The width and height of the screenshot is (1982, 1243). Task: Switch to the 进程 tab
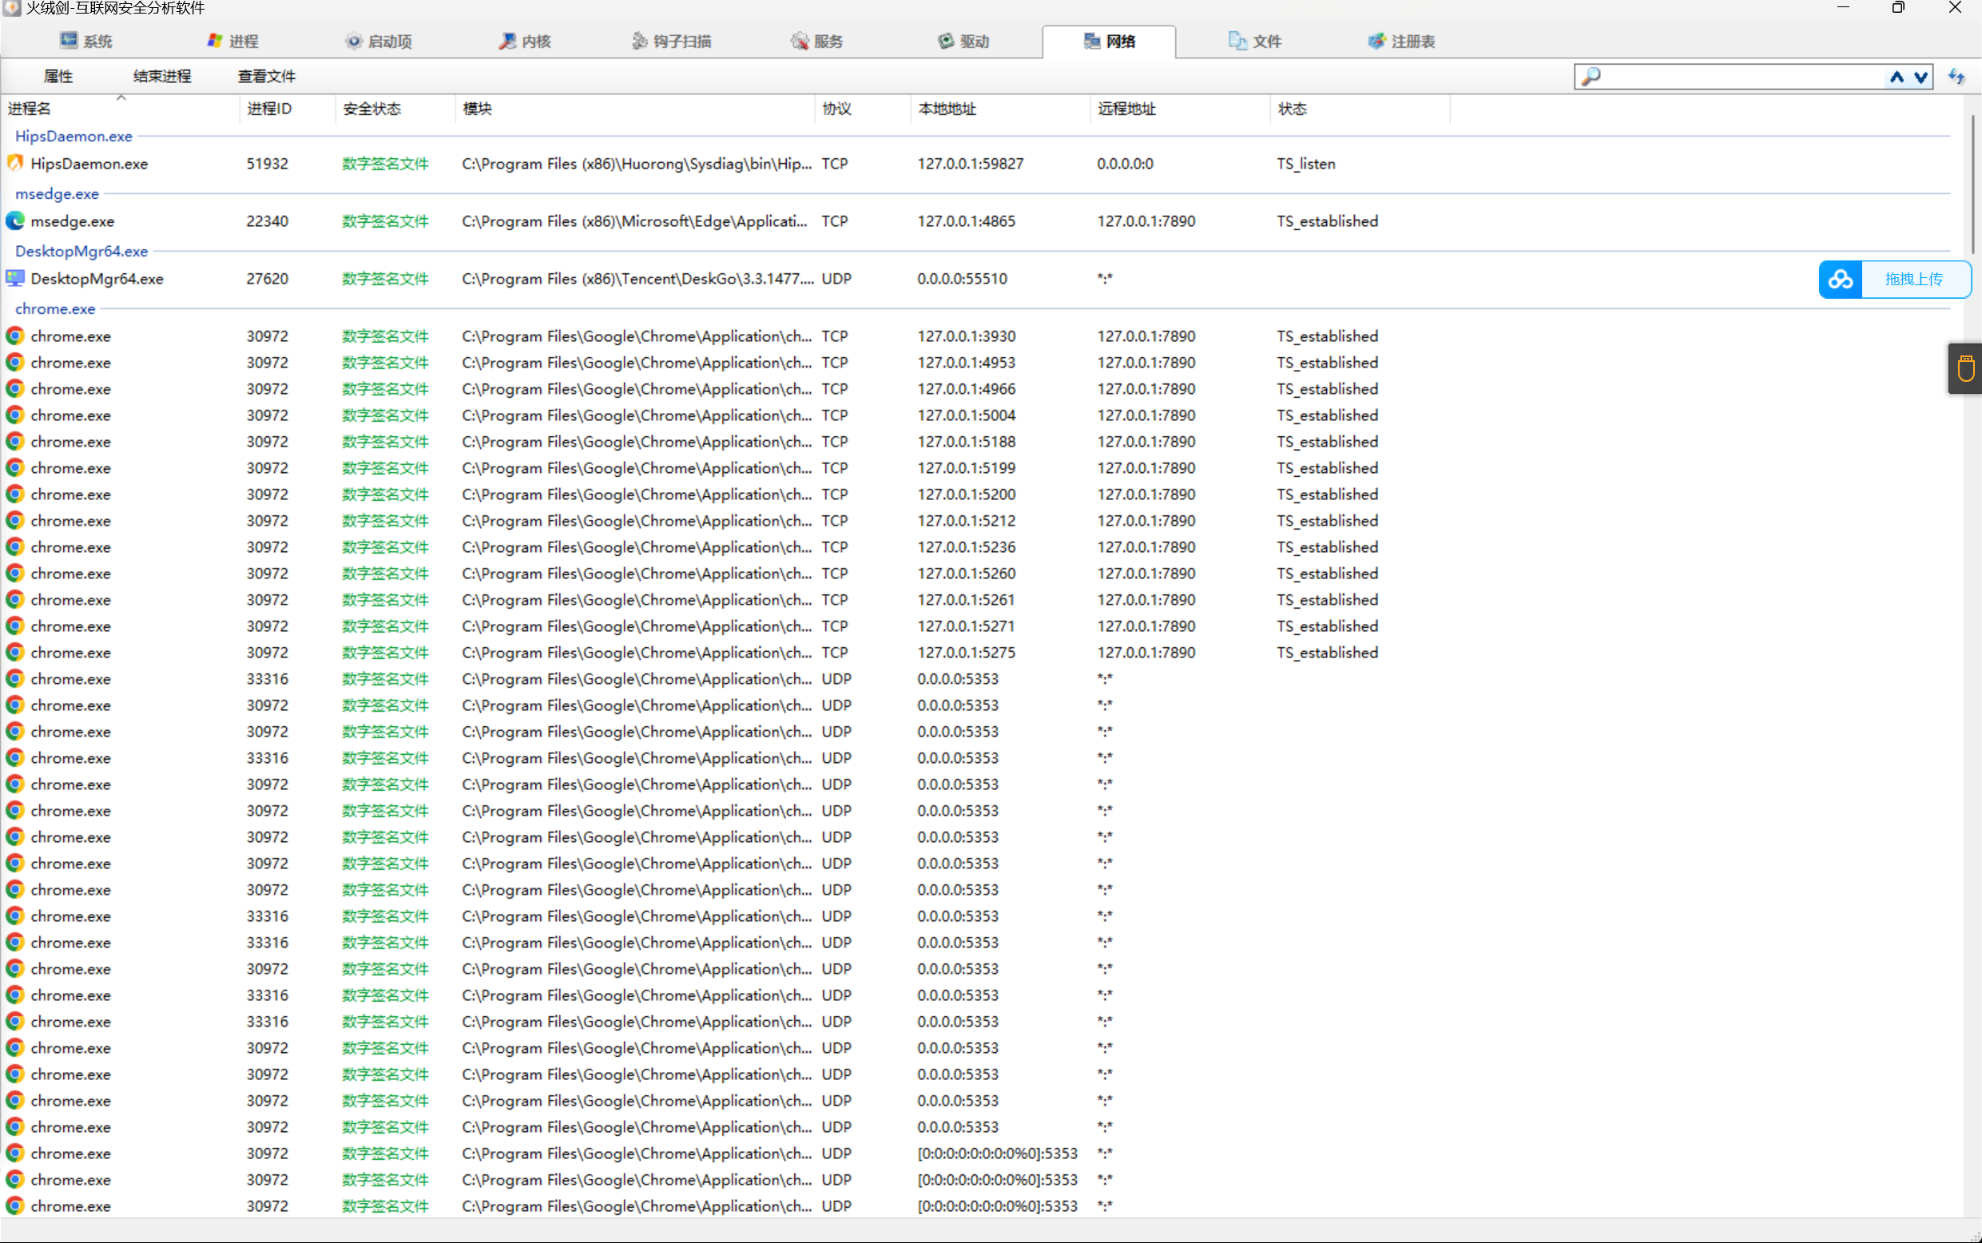point(233,41)
